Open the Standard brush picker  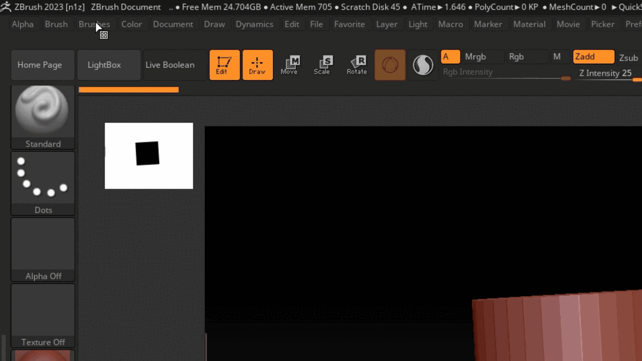pos(43,117)
